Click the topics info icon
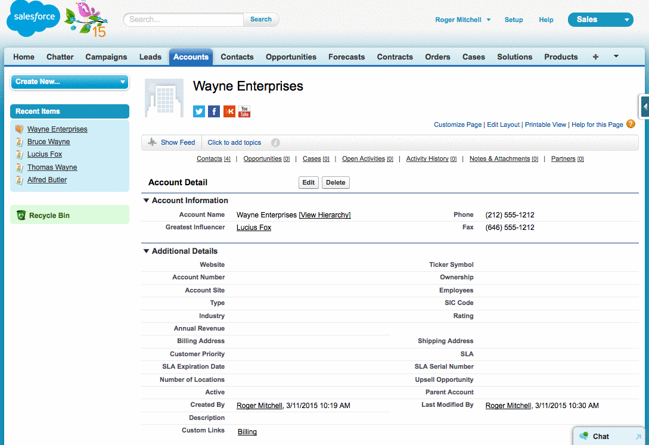Viewport: 649px width, 445px height. [x=275, y=143]
